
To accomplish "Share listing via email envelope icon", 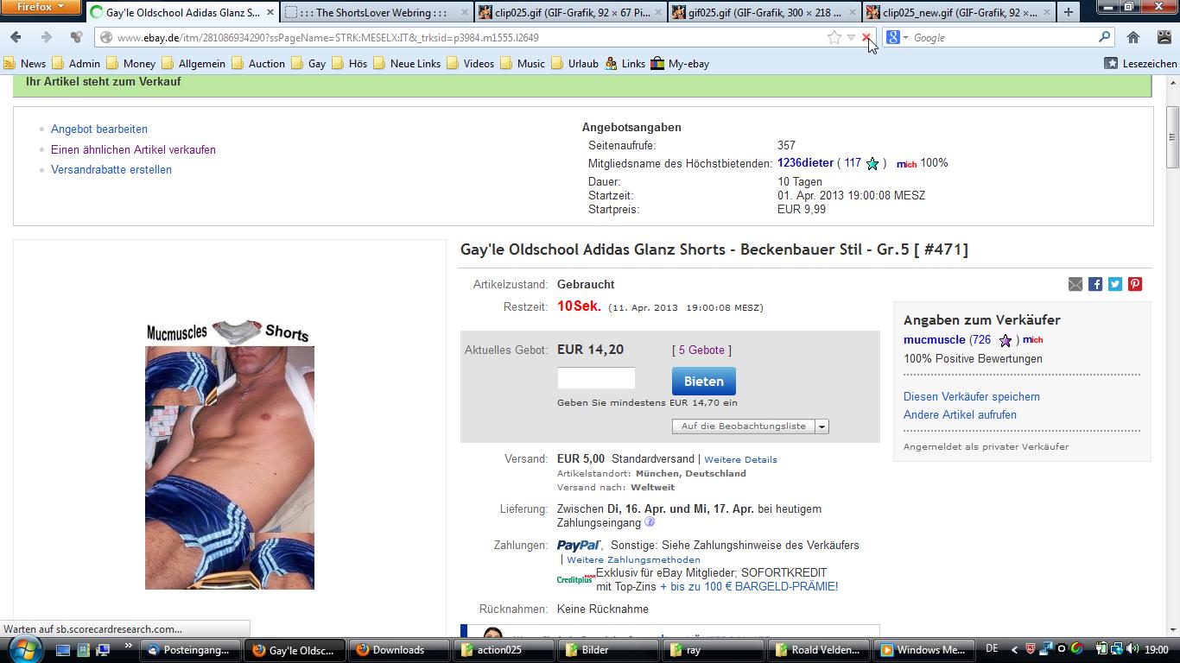I will tap(1075, 284).
